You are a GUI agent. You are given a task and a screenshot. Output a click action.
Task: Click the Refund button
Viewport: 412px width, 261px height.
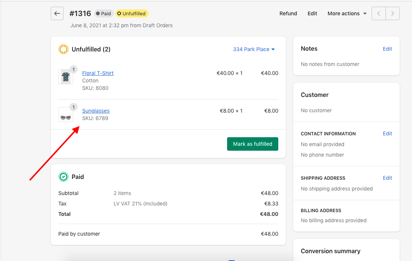pyautogui.click(x=288, y=13)
